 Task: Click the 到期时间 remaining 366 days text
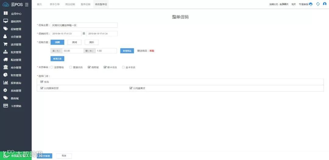pyautogui.click(x=279, y=4)
